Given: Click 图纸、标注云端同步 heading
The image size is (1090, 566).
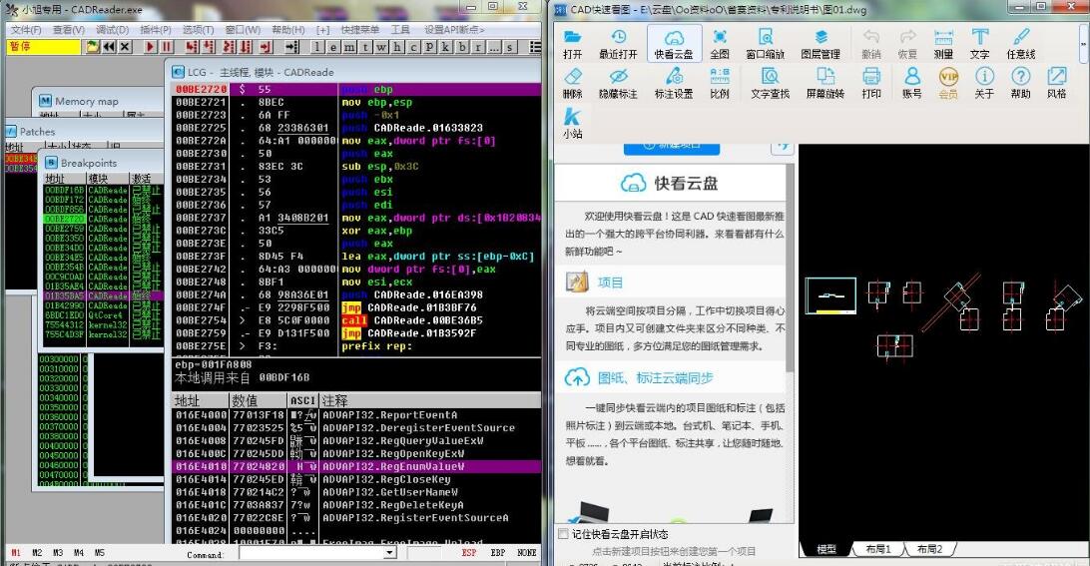Looking at the screenshot, I should coord(656,377).
